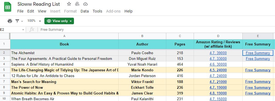Open the 4.7, 21000 Amazon rating link
Image resolution: width=275 pixels, height=101 pixels.
click(x=218, y=82)
